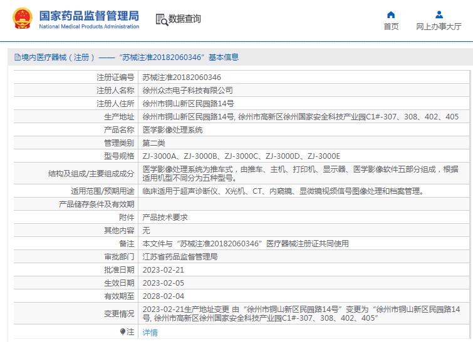Open the 详情 link
Viewport: 473px width, 342px height.
(x=150, y=333)
